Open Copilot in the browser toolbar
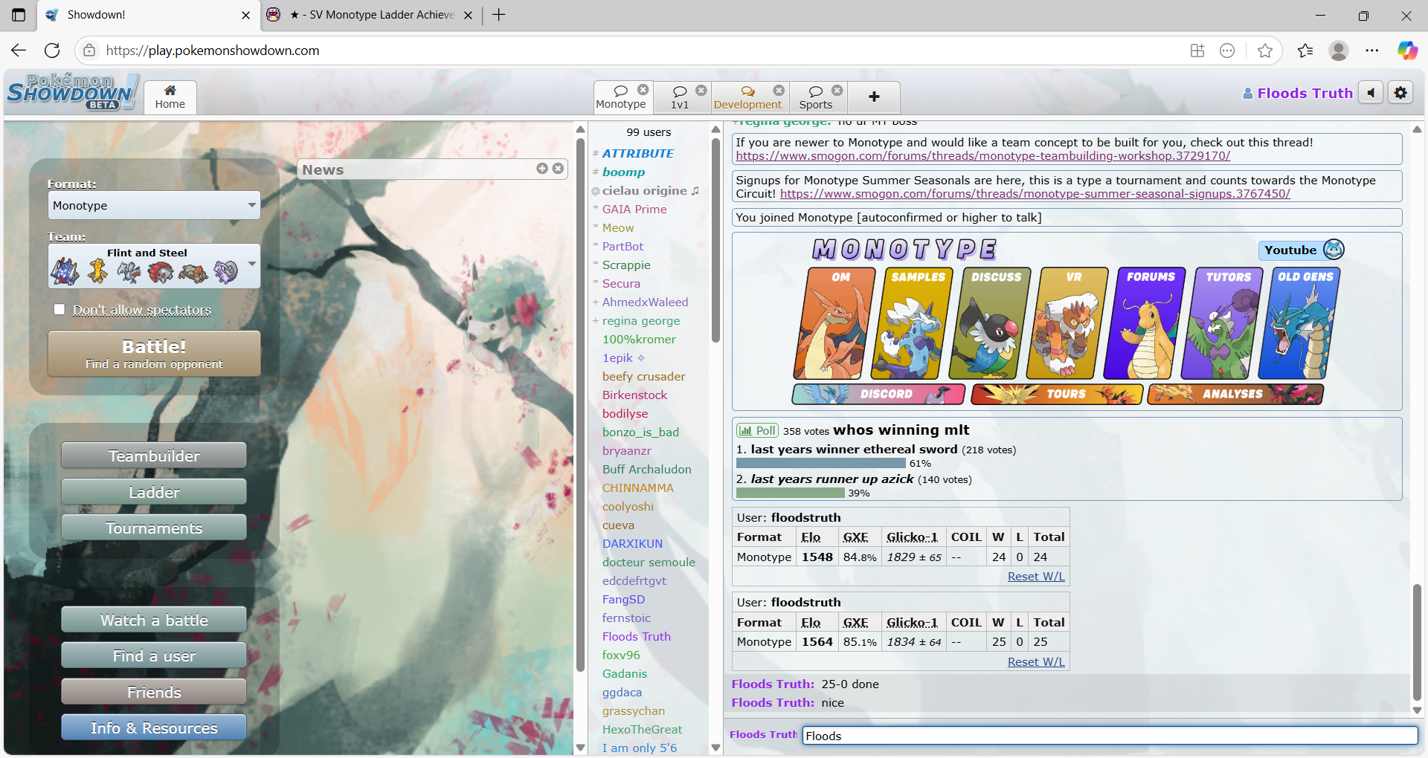The height and width of the screenshot is (758, 1428). coord(1407,50)
